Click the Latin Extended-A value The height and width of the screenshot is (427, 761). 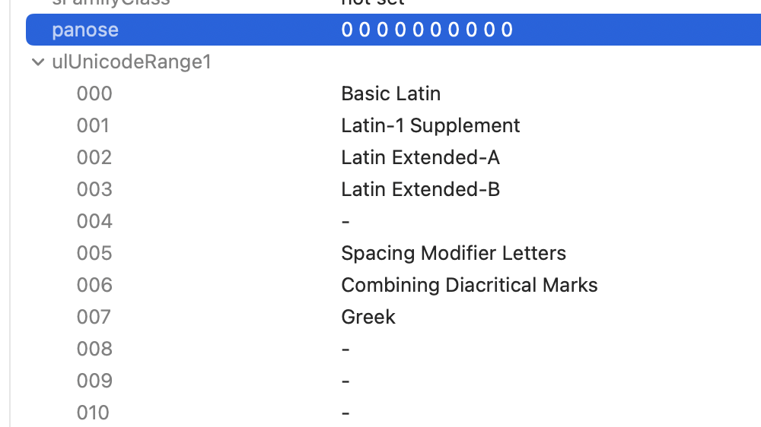tap(420, 158)
